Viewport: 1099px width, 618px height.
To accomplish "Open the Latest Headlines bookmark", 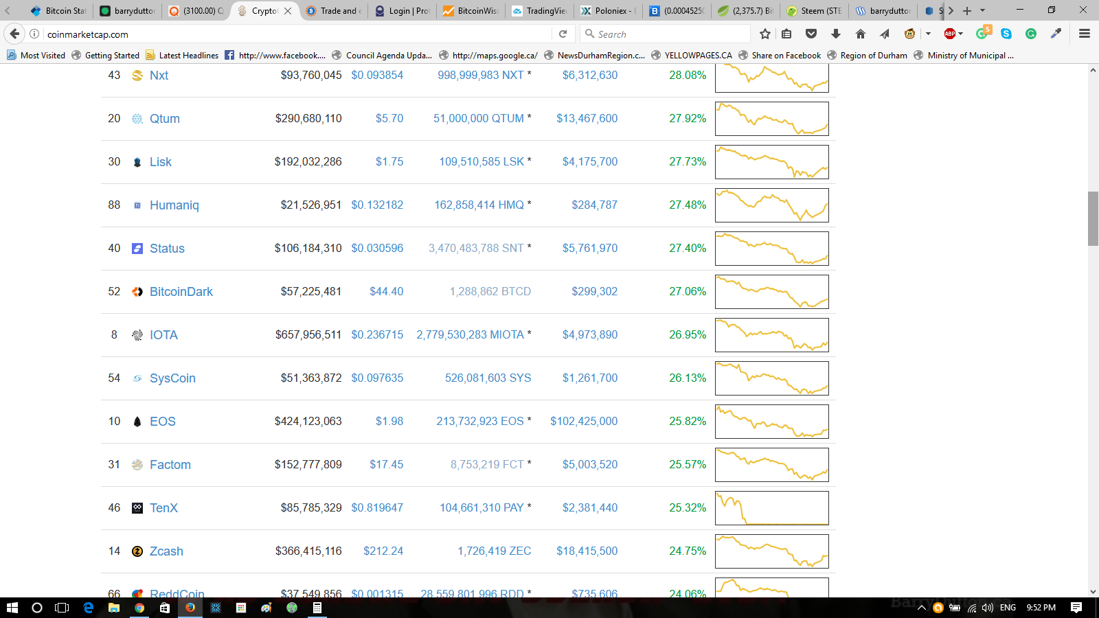I will [181, 55].
